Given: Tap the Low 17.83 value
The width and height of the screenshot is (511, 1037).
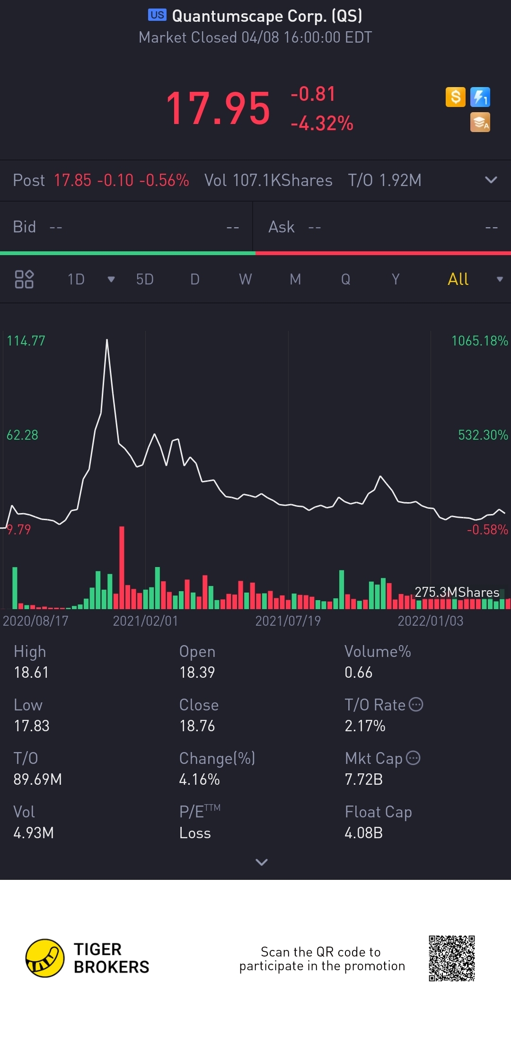Looking at the screenshot, I should point(32,726).
